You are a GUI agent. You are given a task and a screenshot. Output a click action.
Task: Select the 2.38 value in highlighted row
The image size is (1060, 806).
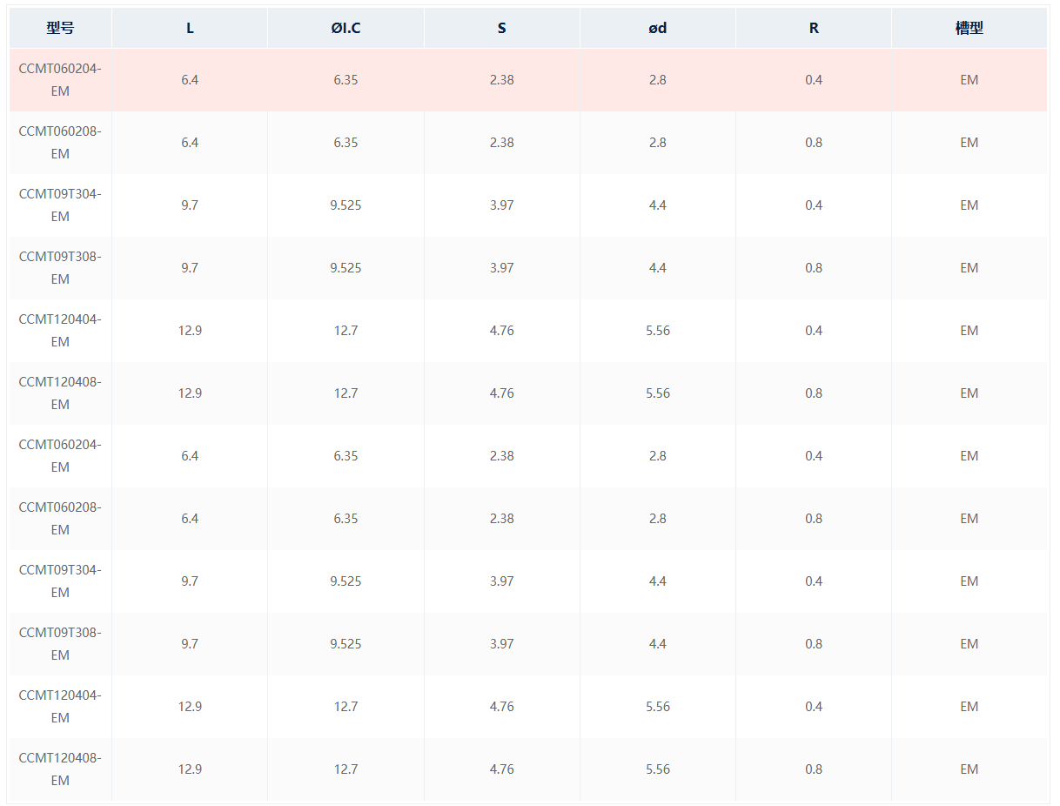[x=501, y=79]
